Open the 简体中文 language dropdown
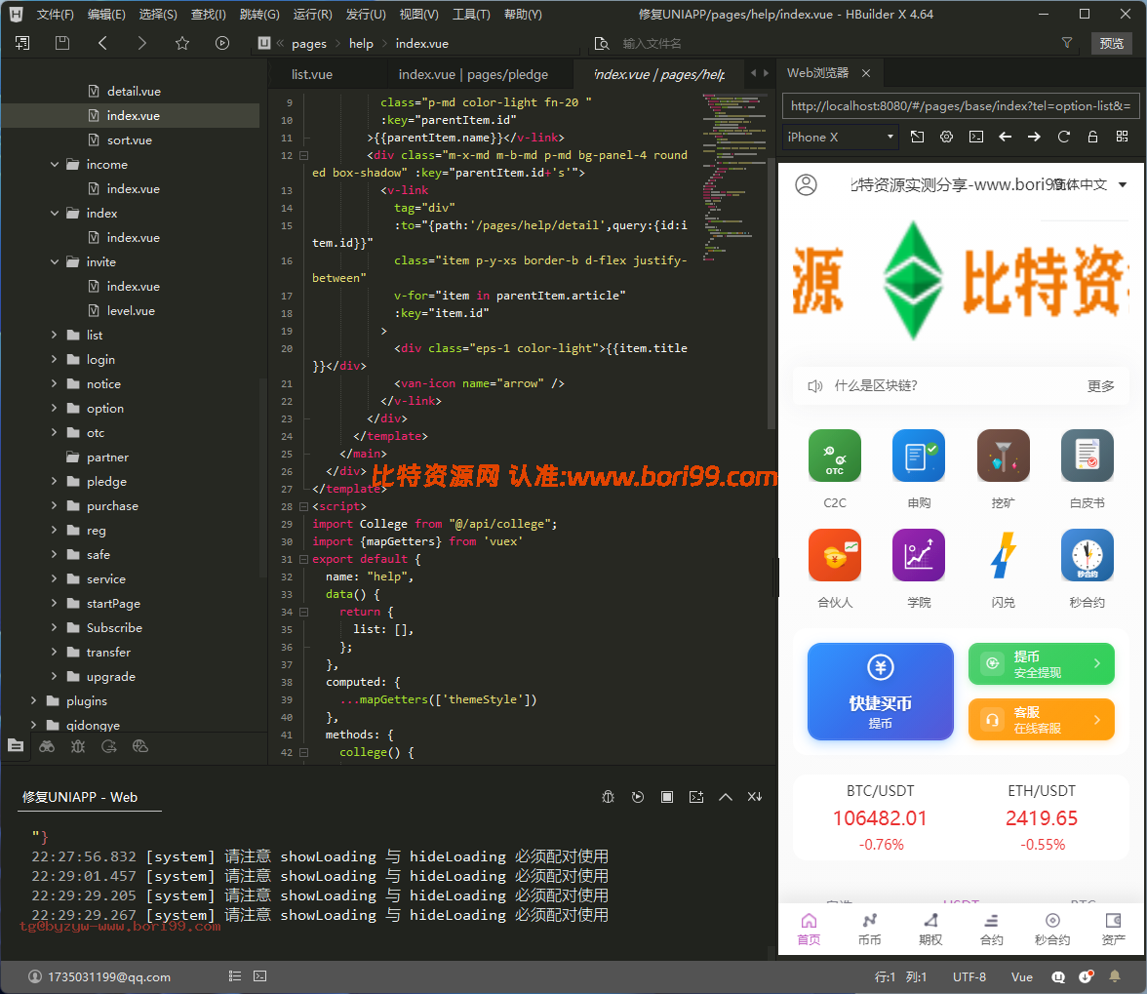 (1090, 184)
